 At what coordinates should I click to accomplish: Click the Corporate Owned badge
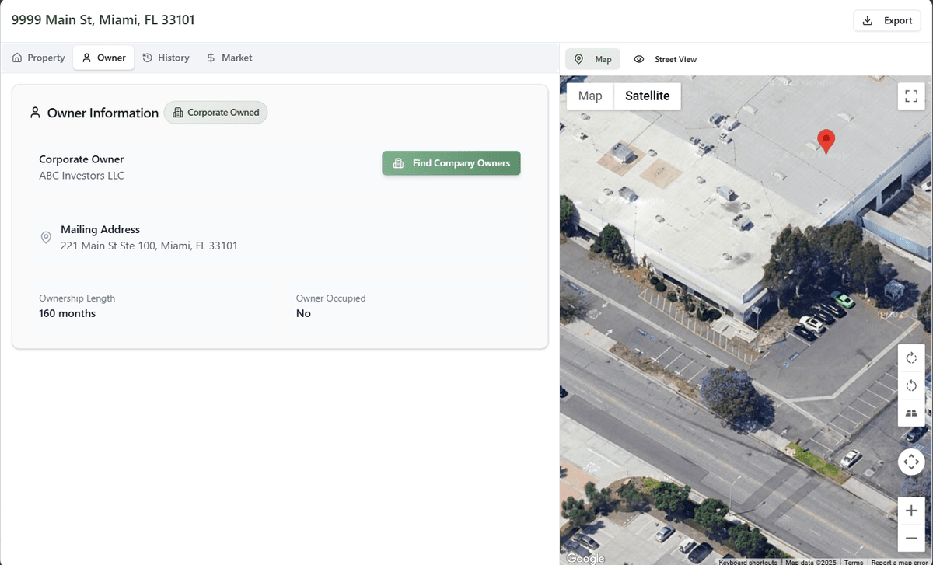215,112
